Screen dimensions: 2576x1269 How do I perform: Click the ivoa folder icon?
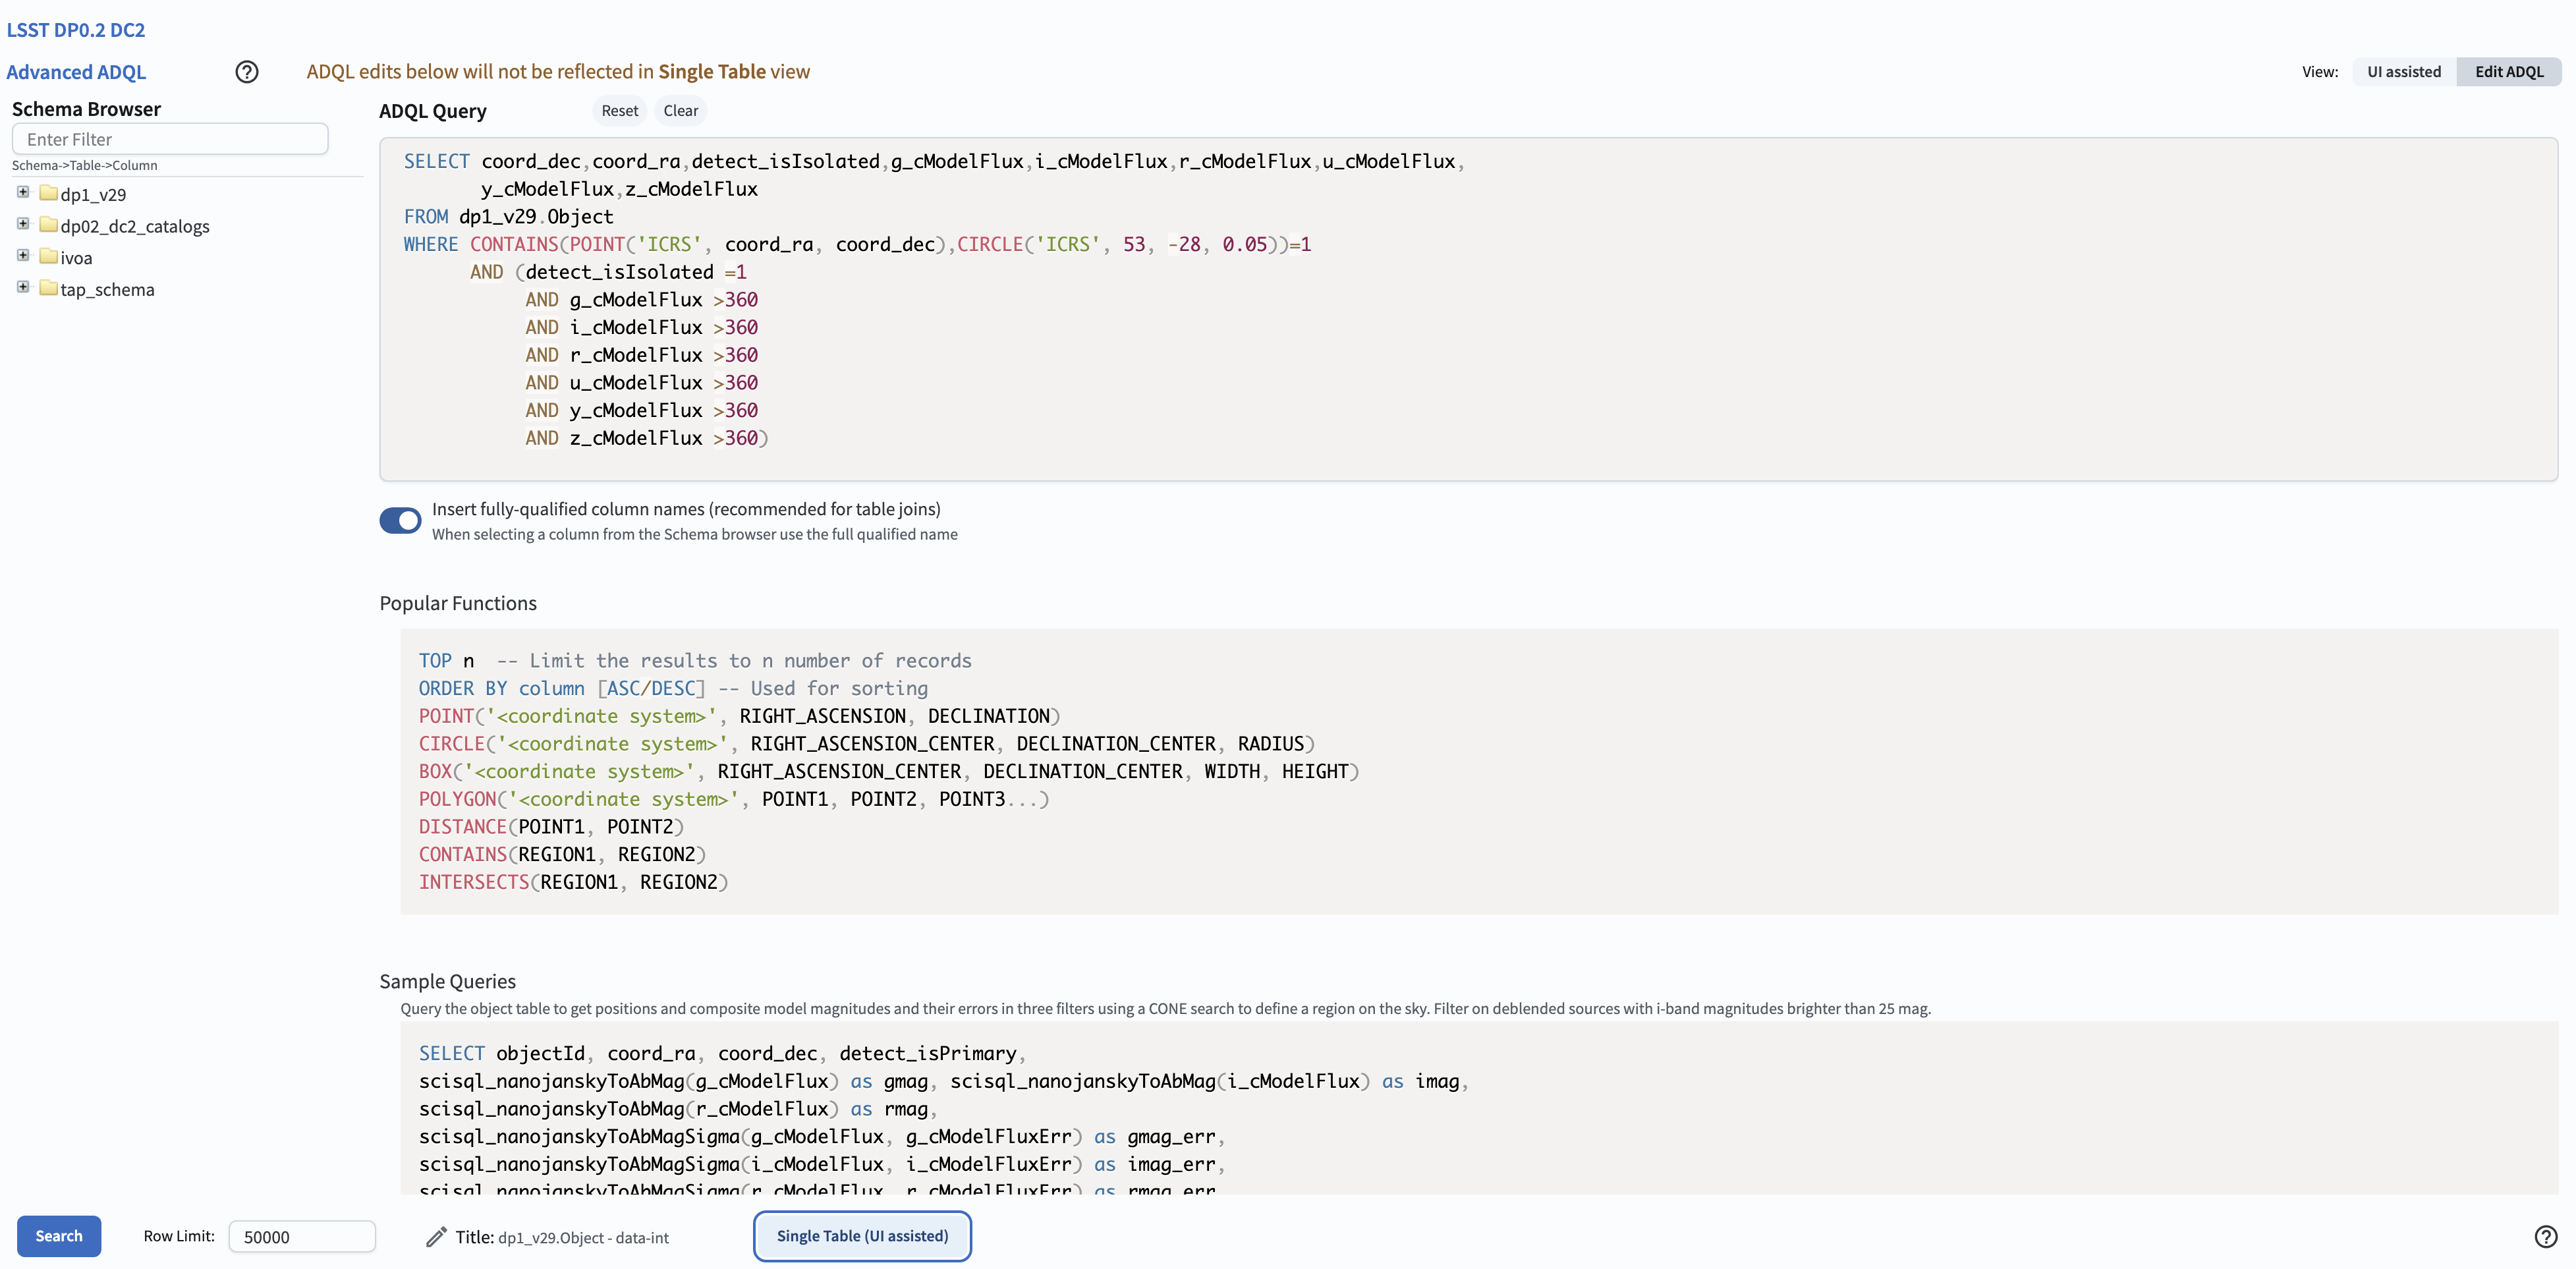pyautogui.click(x=48, y=257)
